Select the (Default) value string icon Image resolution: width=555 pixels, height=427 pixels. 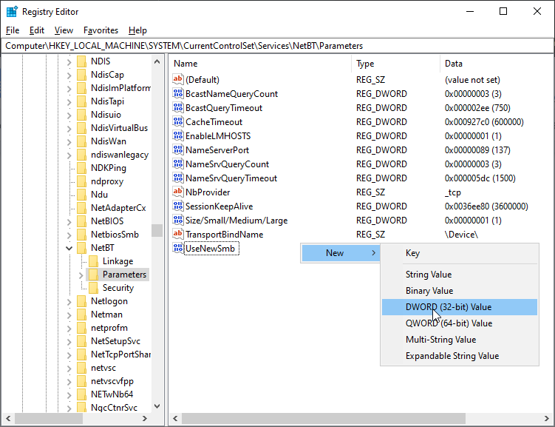[x=178, y=79]
